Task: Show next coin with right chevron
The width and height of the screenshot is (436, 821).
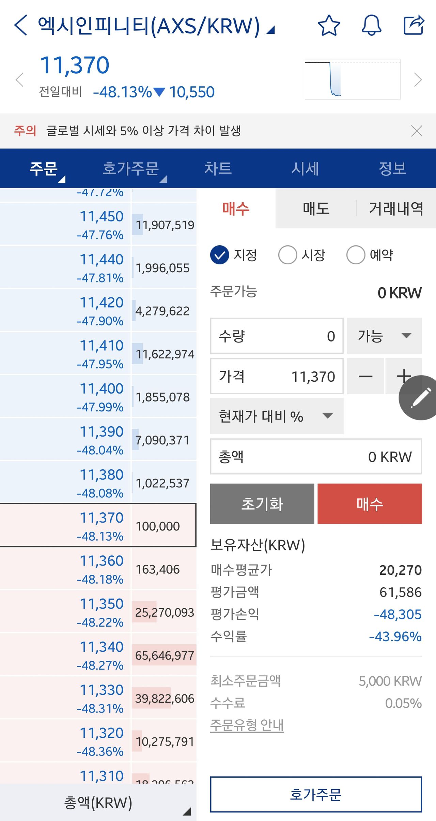Action: click(418, 80)
